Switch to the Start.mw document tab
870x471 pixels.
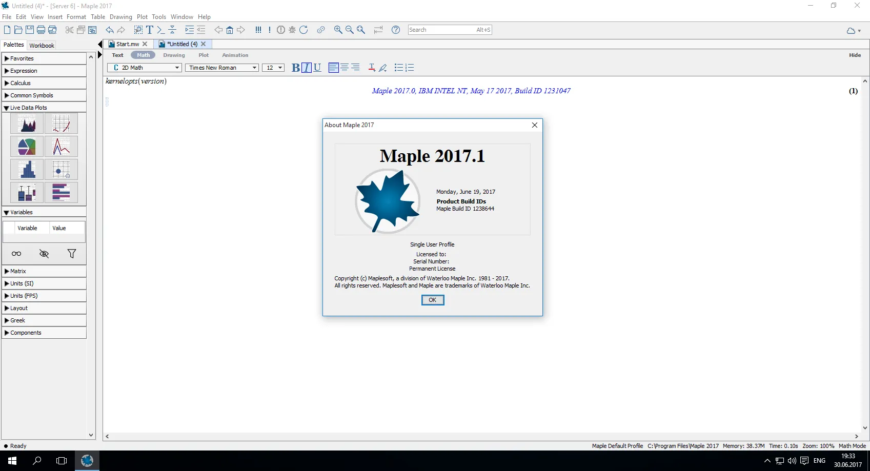coord(128,44)
